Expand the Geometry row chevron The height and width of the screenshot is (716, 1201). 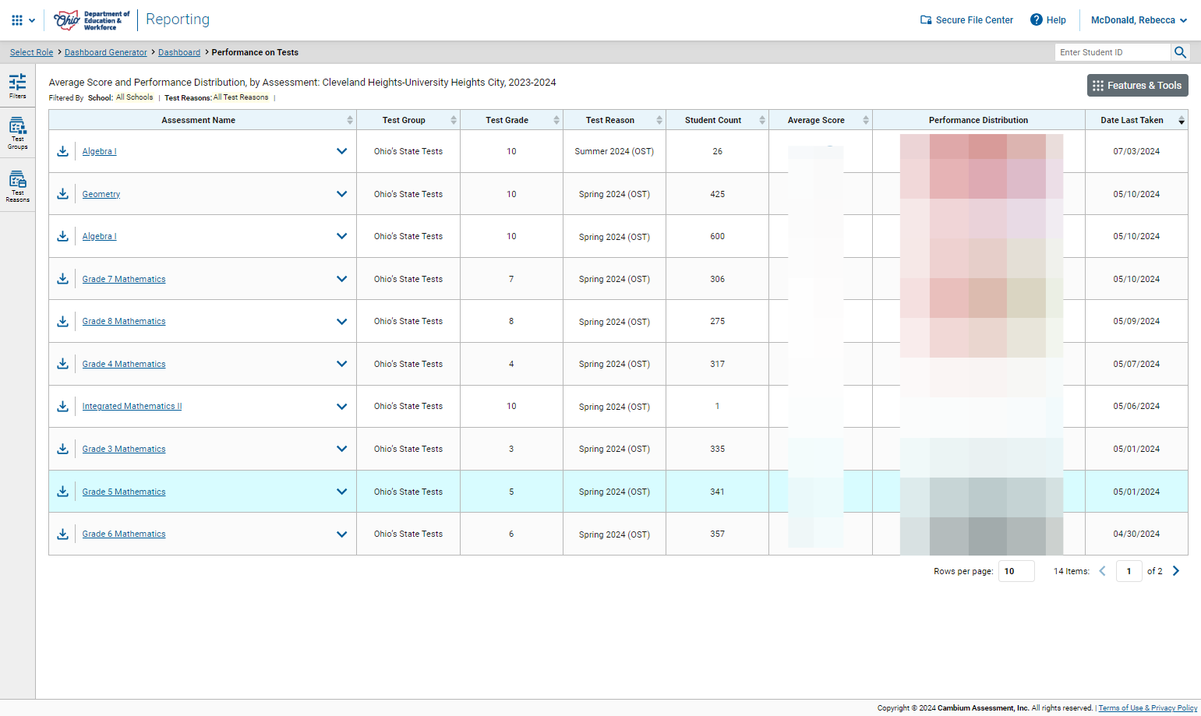click(341, 194)
